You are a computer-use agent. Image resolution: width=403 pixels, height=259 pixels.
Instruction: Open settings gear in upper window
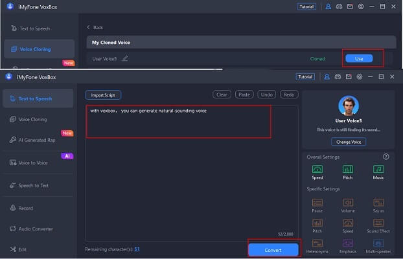[361, 6]
